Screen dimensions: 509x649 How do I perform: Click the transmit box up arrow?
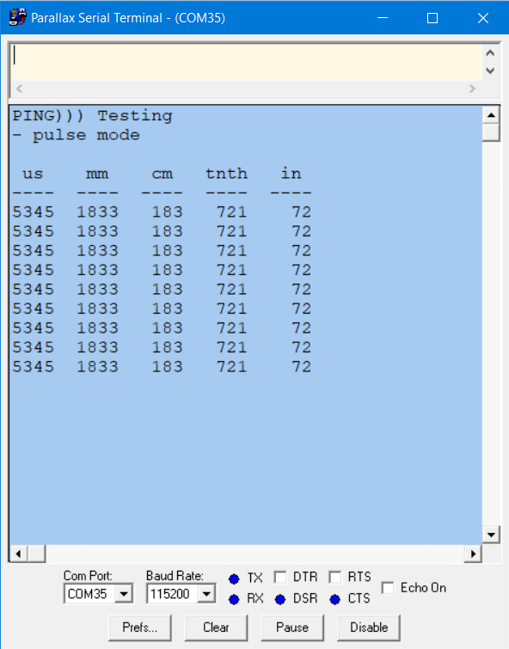[490, 53]
